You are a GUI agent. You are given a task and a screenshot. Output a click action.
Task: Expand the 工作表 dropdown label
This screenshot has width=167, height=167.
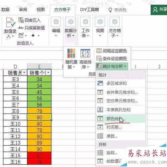click(85, 33)
